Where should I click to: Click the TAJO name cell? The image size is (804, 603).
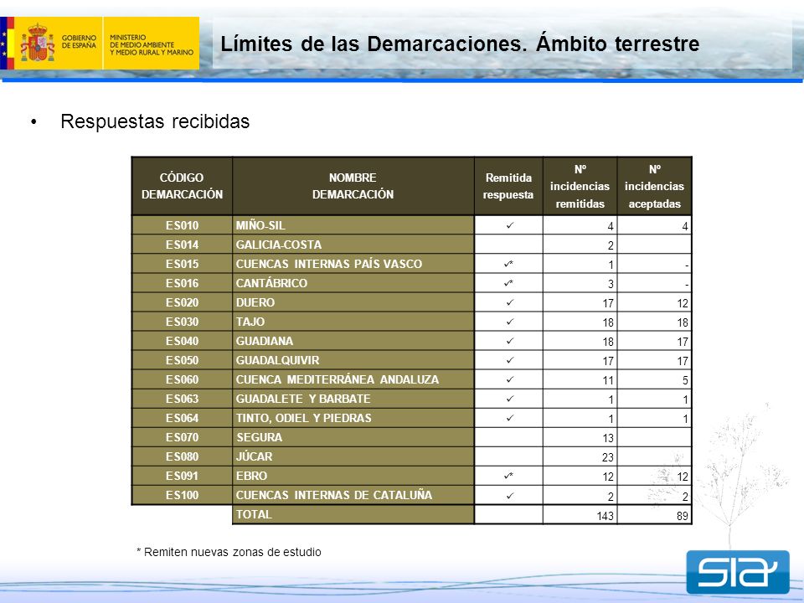[353, 322]
